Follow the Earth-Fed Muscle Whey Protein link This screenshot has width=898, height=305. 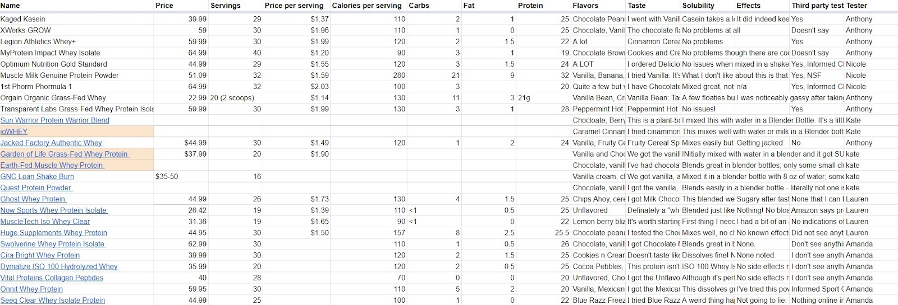52,165
